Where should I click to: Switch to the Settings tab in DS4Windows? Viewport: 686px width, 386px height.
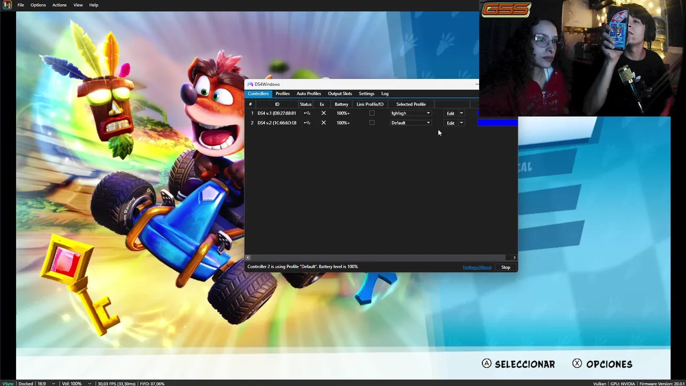click(x=367, y=93)
